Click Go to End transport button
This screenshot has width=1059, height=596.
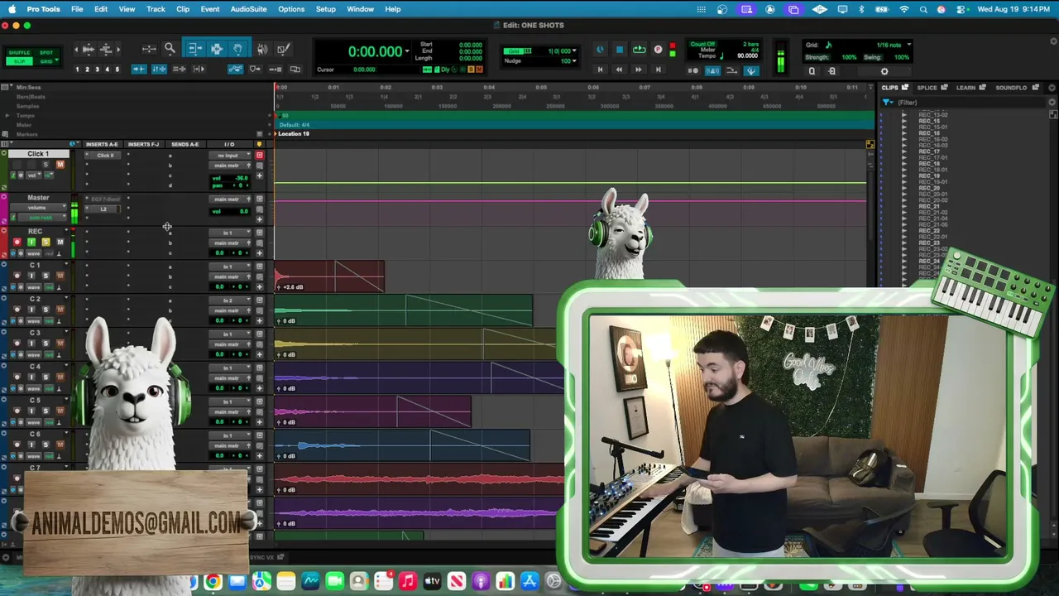coord(658,70)
